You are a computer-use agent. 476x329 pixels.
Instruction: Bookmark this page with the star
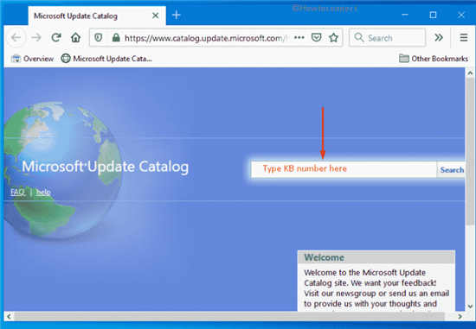click(x=333, y=38)
